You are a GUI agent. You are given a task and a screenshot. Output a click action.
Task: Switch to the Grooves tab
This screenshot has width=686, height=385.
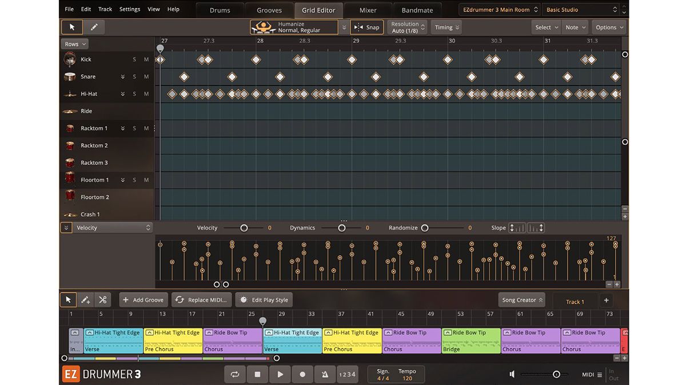(269, 10)
